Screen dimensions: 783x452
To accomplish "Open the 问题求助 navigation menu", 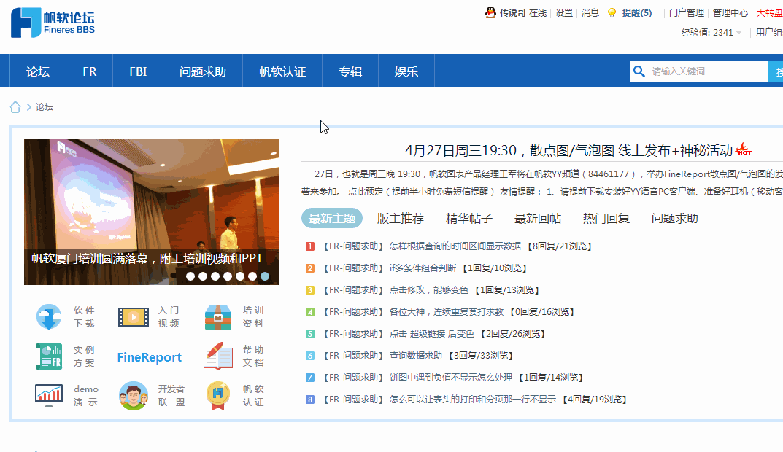I will pos(203,71).
